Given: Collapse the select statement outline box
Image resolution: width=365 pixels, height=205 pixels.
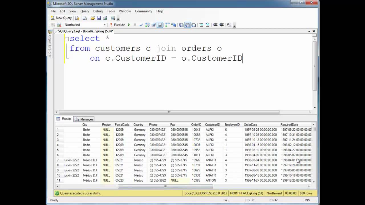Looking at the screenshot, I should pyautogui.click(x=67, y=39).
